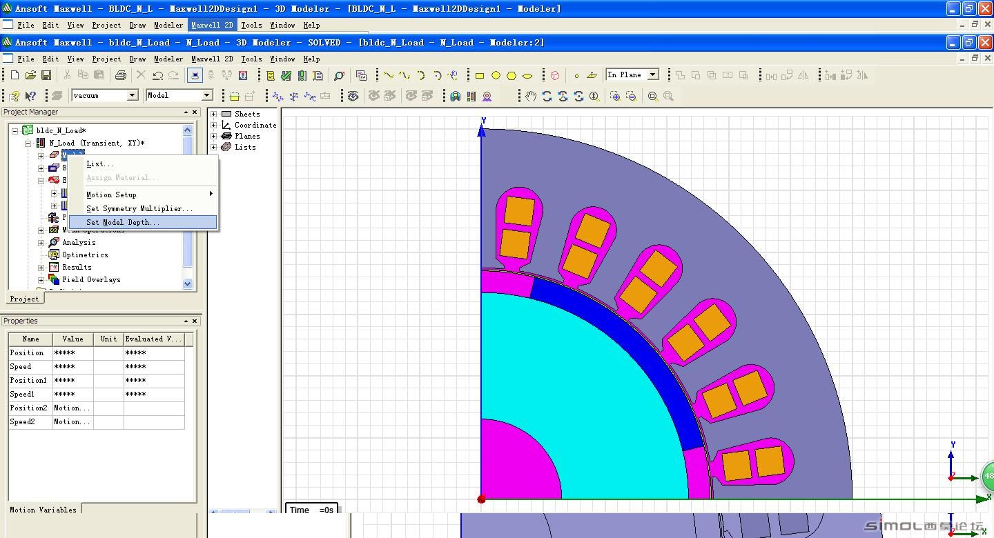Screen dimensions: 994x538
Task: Expand the Results tree node
Action: [41, 267]
